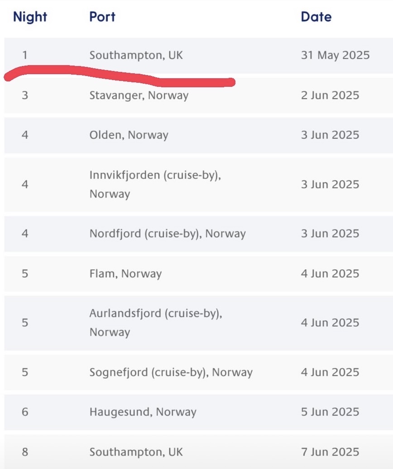Select the Flam, Norway port
This screenshot has width=393, height=469.
[125, 274]
